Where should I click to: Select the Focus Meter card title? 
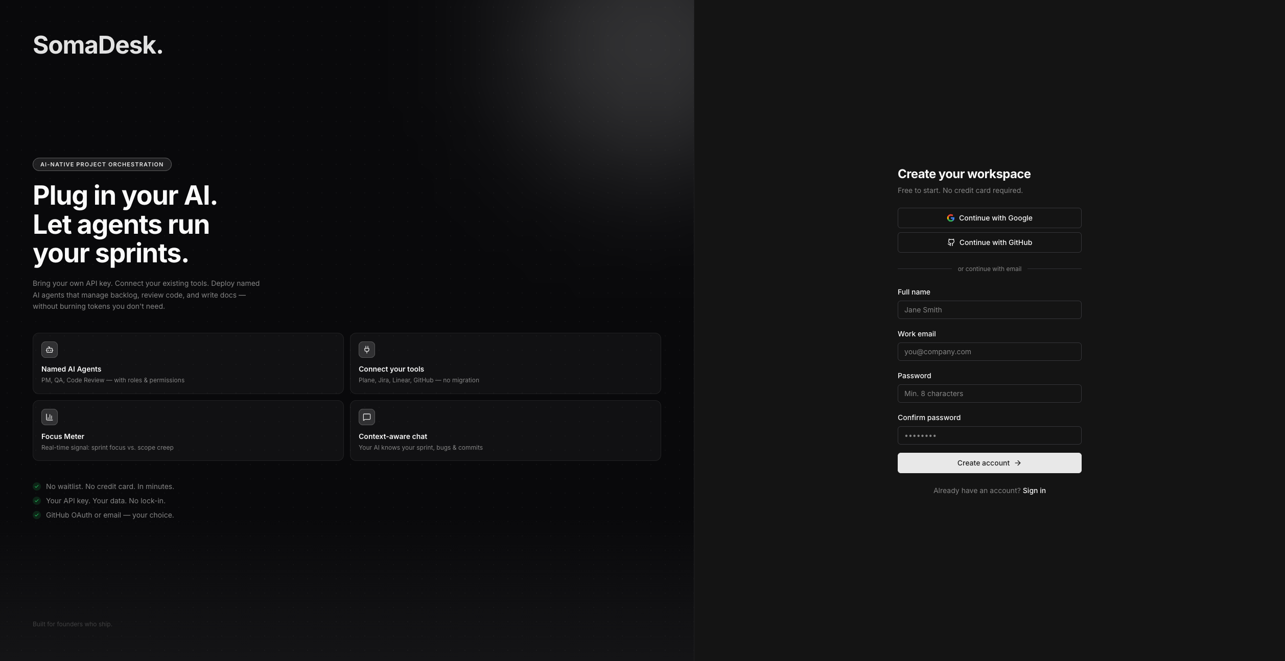63,436
